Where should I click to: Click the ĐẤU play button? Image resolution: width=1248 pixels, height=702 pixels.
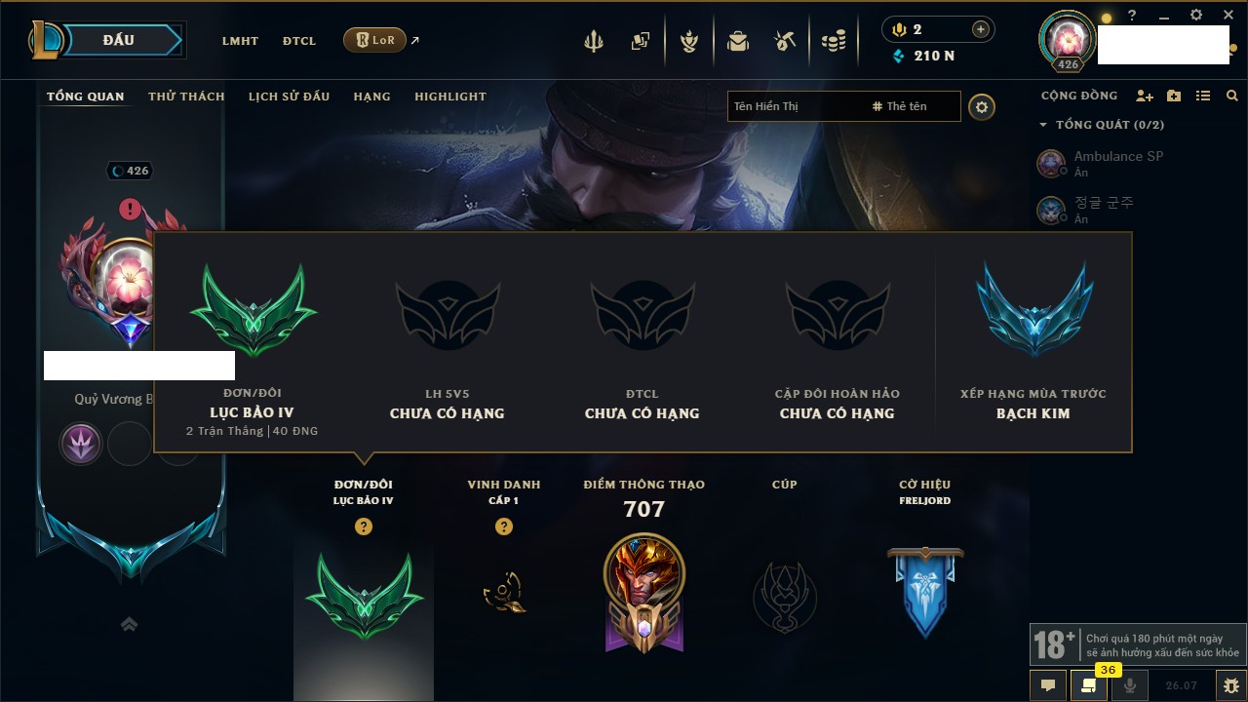pyautogui.click(x=119, y=40)
